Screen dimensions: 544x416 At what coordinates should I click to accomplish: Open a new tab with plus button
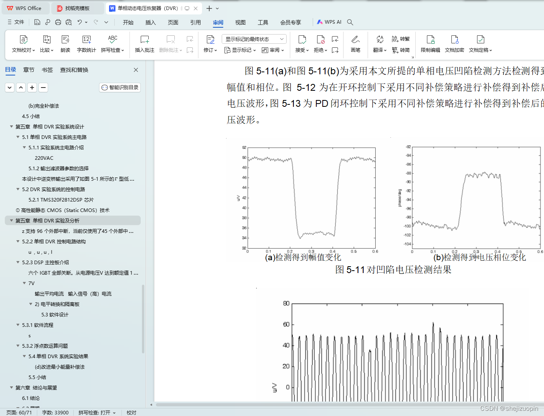[209, 8]
